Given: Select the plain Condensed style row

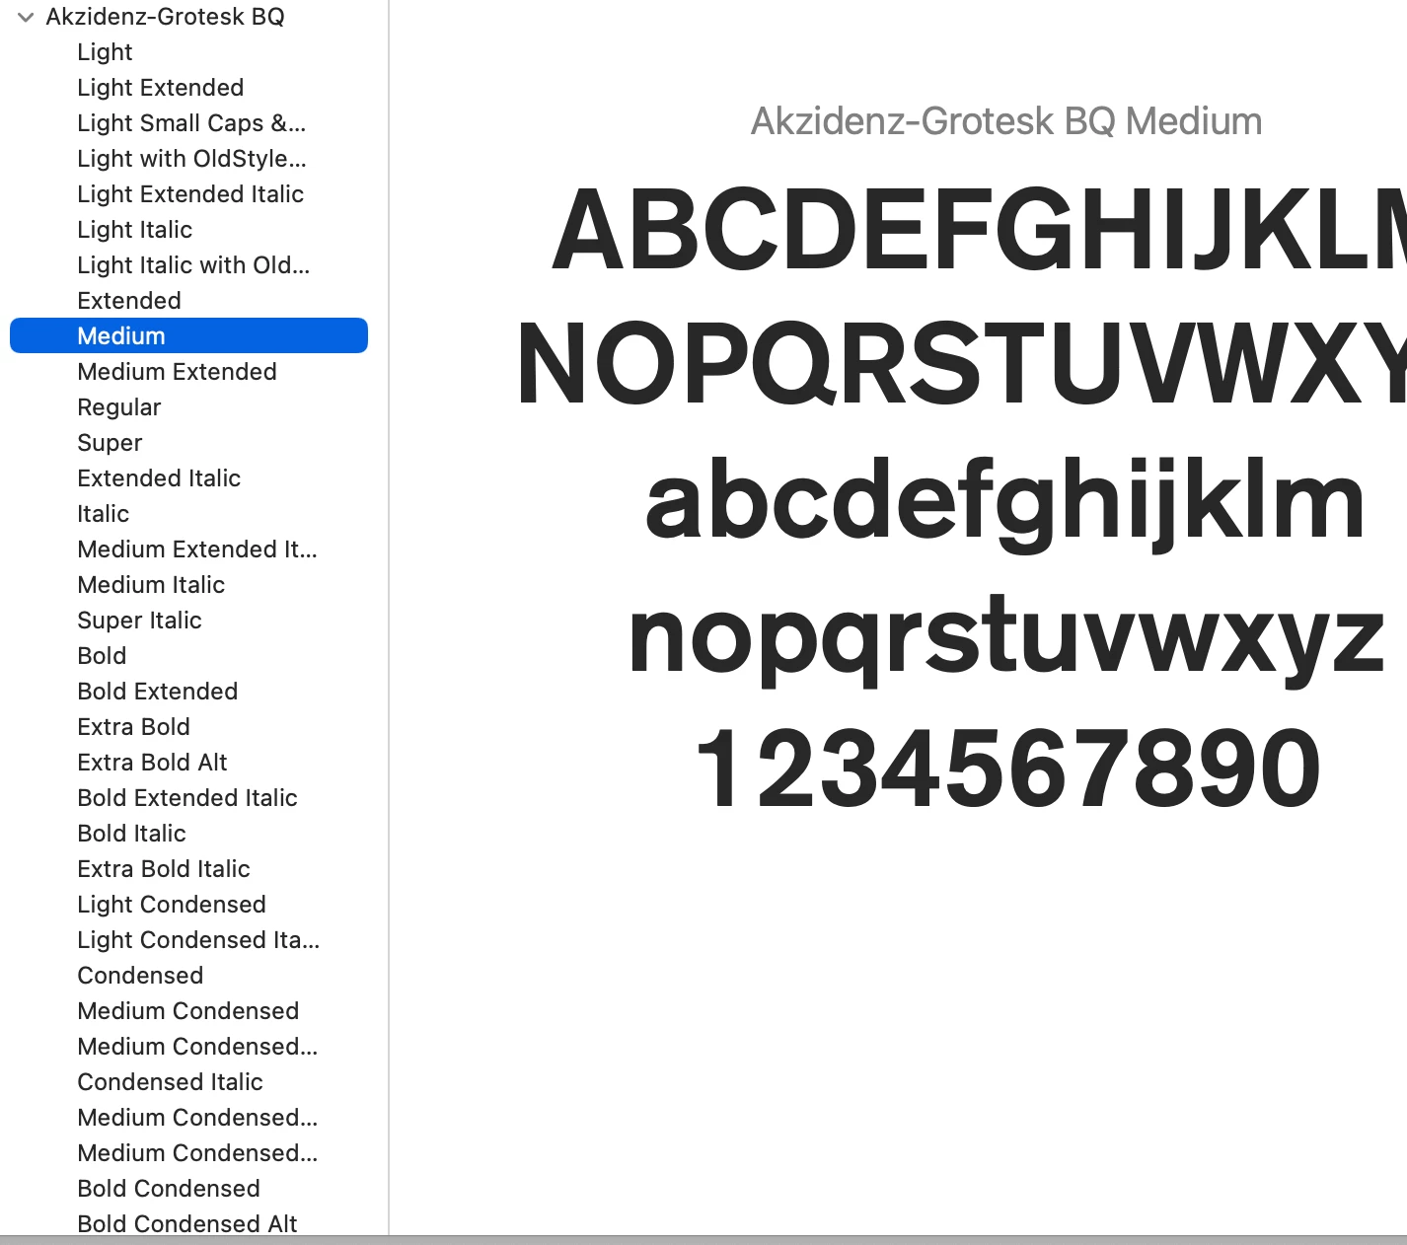Looking at the screenshot, I should (188, 976).
